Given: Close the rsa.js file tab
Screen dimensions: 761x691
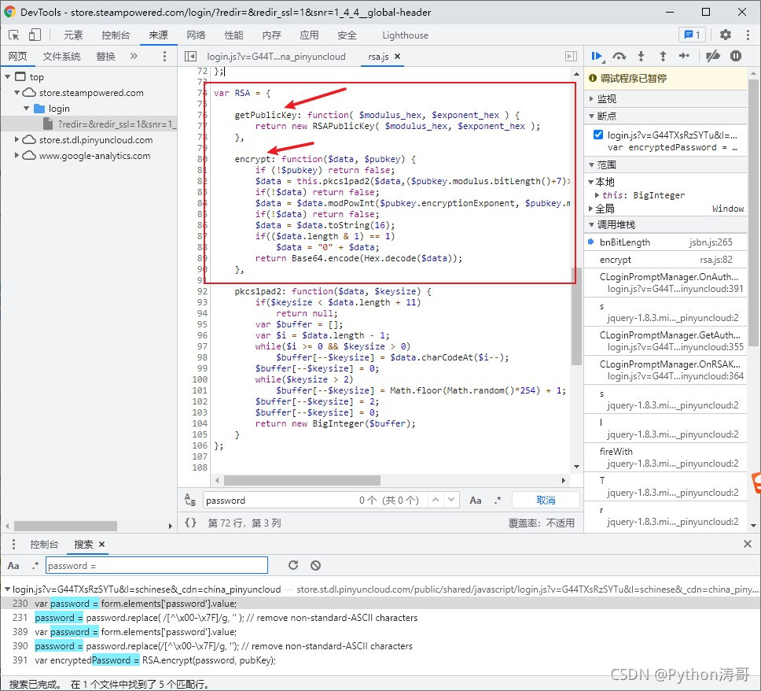Looking at the screenshot, I should click(x=398, y=57).
